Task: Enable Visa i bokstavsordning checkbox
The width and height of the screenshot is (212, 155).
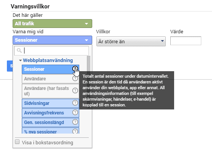Action: pos(17,142)
